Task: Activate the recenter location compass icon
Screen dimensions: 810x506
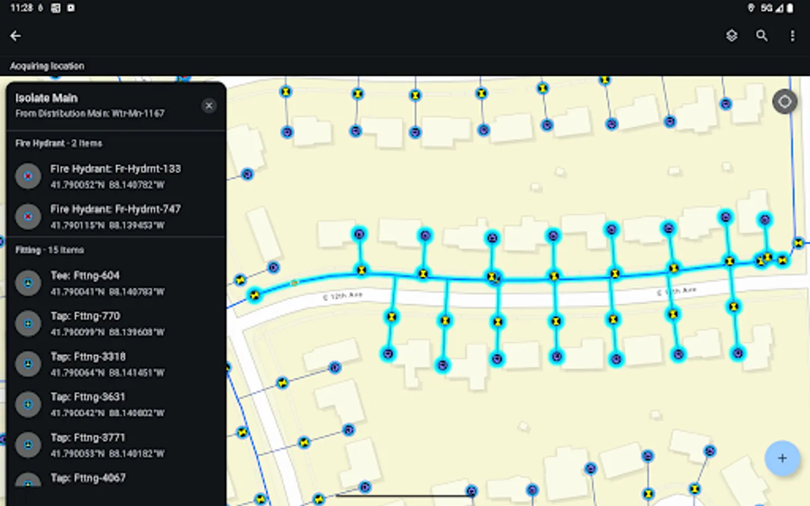Action: click(785, 102)
